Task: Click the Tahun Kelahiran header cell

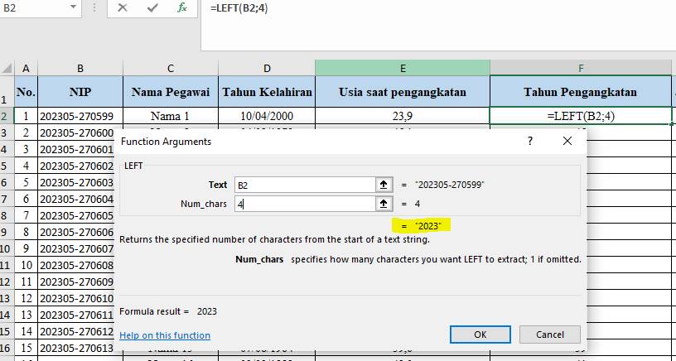Action: click(x=267, y=92)
